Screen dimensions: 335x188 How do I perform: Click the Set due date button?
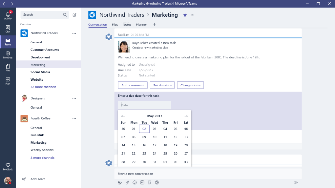(x=162, y=85)
